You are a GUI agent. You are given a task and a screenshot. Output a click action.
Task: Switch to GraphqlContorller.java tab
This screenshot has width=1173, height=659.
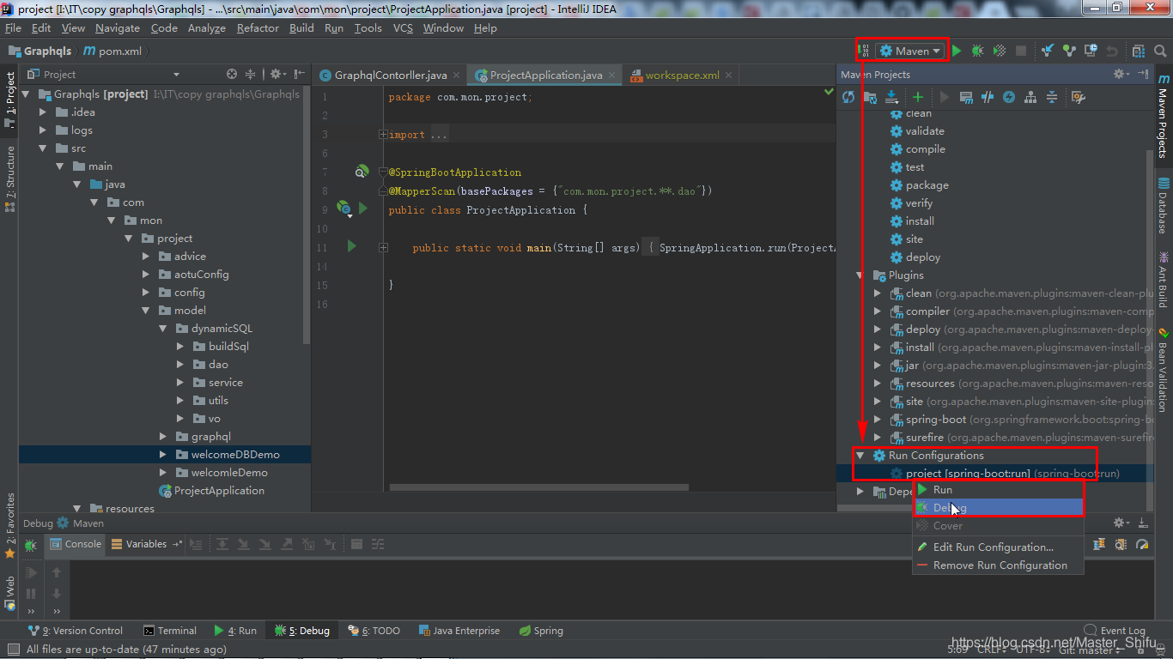tap(390, 75)
